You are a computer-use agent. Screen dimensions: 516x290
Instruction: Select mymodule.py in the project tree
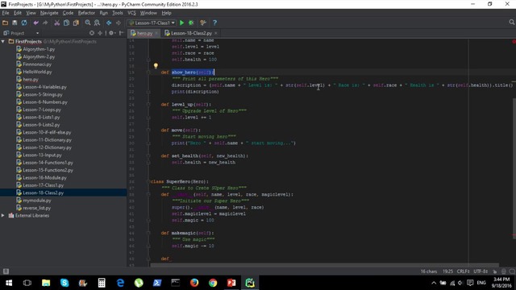point(36,201)
